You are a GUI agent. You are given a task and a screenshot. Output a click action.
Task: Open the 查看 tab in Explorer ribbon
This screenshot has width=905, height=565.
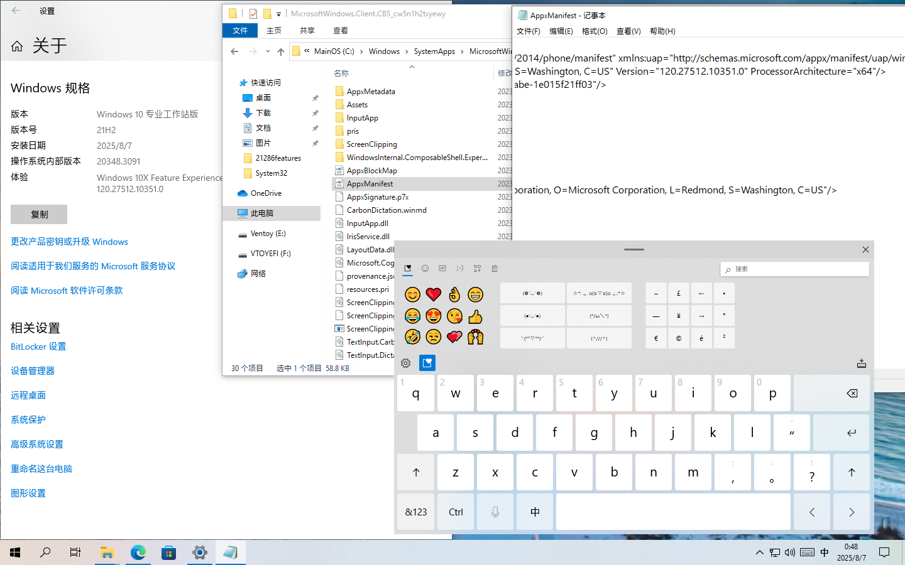click(341, 31)
